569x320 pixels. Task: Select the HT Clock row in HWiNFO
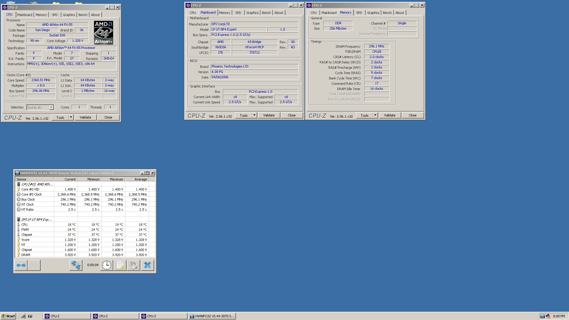click(x=85, y=204)
